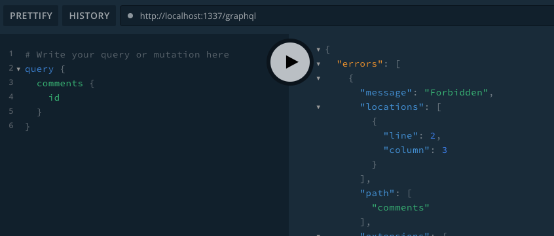Select line number 1 in the editor gutter

tap(11, 54)
